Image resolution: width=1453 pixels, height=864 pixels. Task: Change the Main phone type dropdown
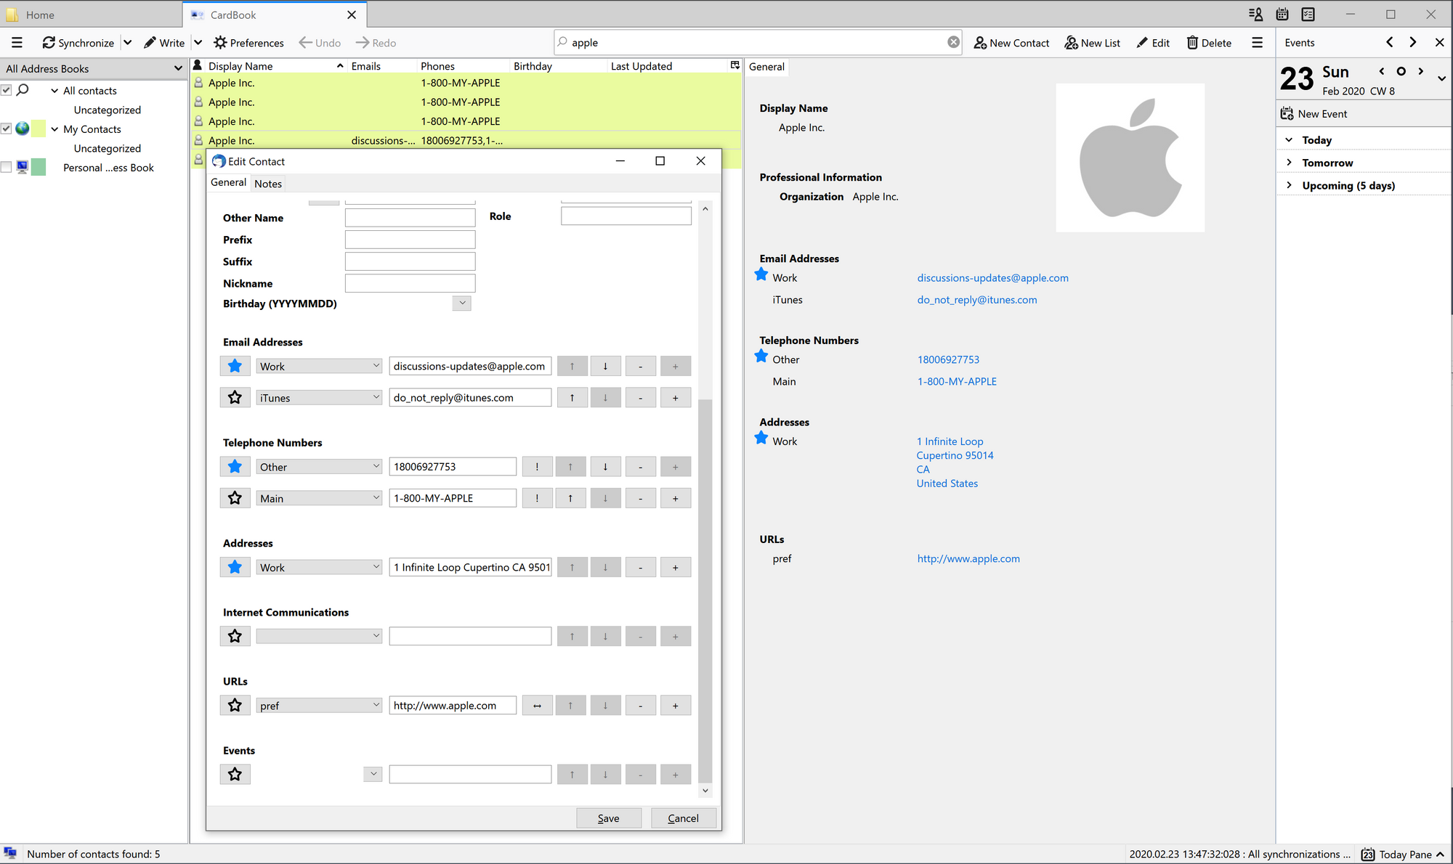point(319,498)
